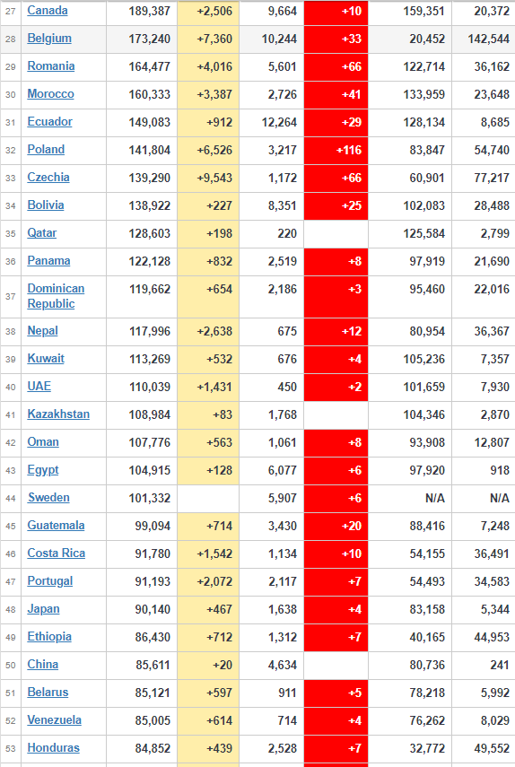Image resolution: width=515 pixels, height=767 pixels.
Task: Click Czechia's +9,543 new cases cell
Action: 208,178
